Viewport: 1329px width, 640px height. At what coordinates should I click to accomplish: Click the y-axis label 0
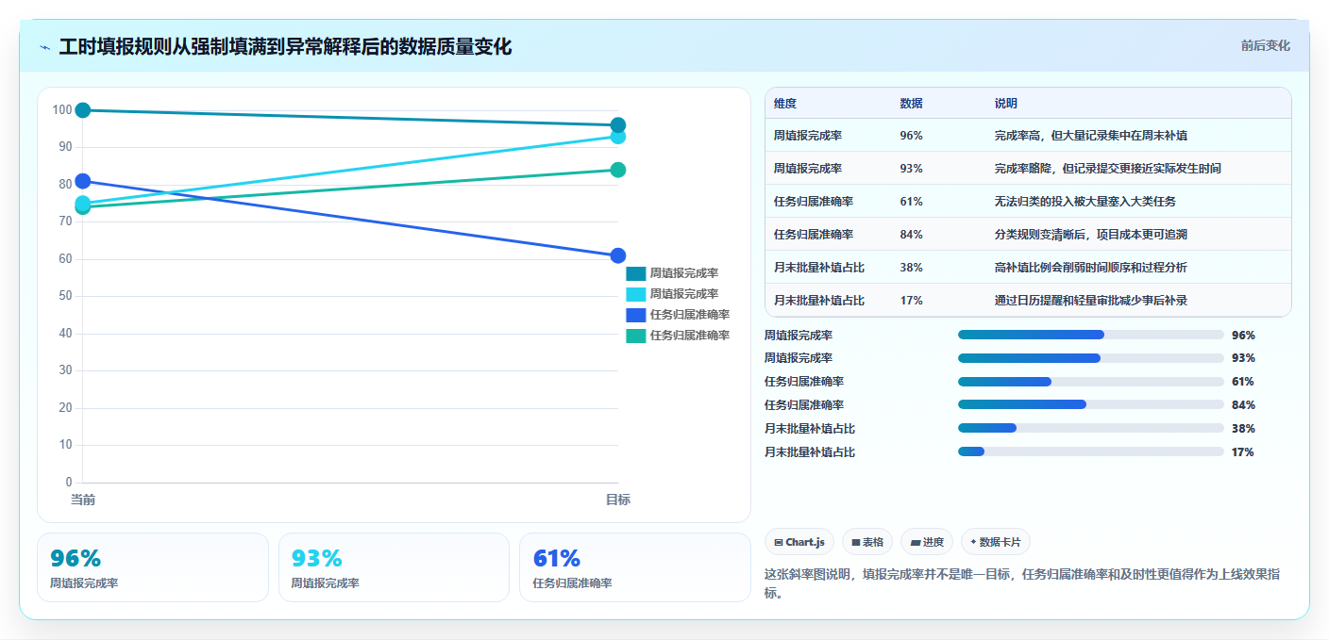point(70,482)
